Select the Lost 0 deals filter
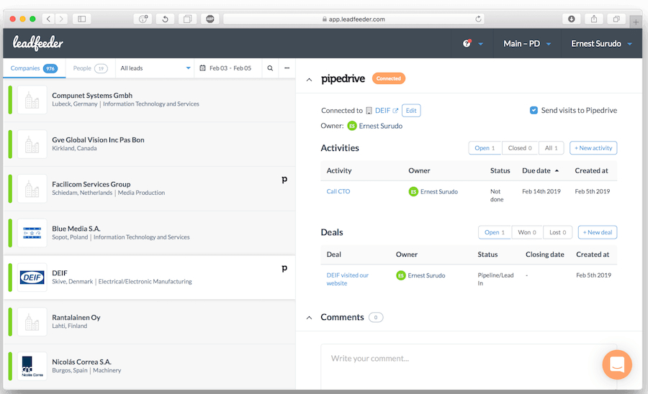Image resolution: width=648 pixels, height=394 pixels. (558, 232)
